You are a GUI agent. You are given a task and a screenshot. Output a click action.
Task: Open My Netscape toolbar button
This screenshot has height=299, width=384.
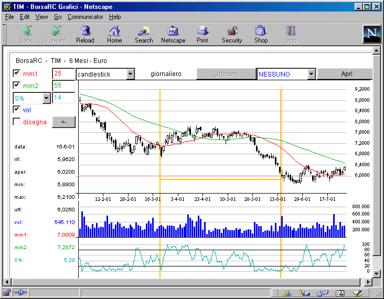pos(173,34)
